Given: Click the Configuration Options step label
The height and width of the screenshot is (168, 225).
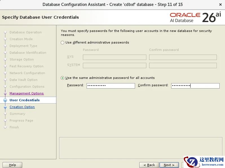Looking at the screenshot, I should [x=27, y=87].
